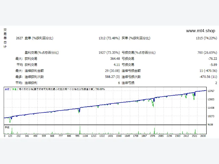Click the 1322 x-axis label
Image resolution: width=219 pixels, height=164 pixels.
point(102,136)
